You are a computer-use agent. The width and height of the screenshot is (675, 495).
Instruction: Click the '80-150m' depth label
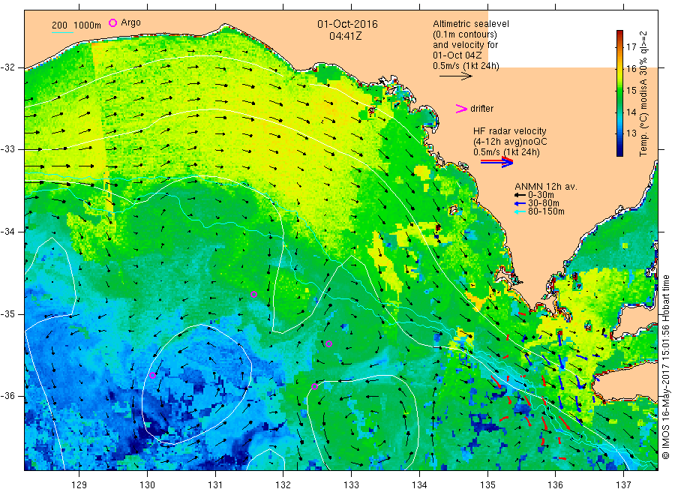pyautogui.click(x=546, y=211)
